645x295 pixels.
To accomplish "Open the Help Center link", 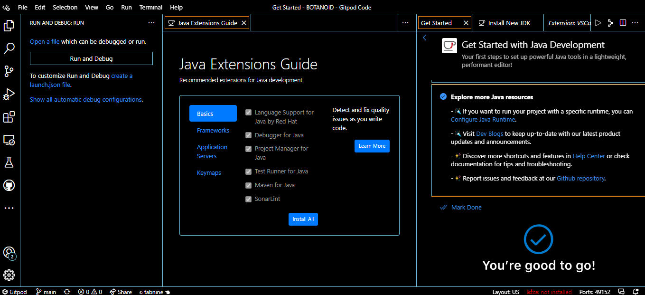I will [589, 156].
